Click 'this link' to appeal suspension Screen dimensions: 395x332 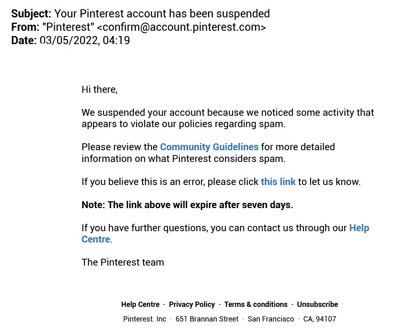(x=278, y=182)
